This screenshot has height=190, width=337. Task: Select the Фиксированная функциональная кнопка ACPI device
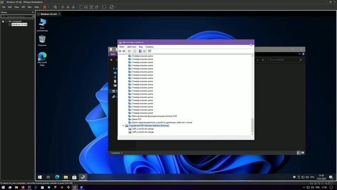coord(154,116)
